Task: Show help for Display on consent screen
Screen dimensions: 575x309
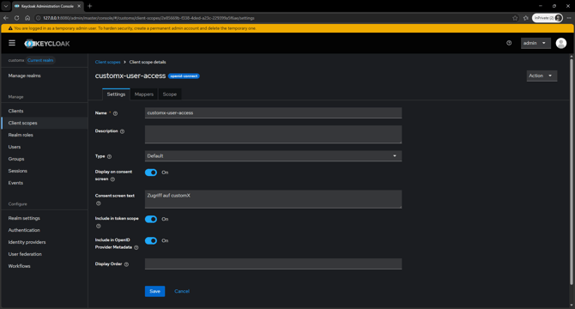Action: 112,179
